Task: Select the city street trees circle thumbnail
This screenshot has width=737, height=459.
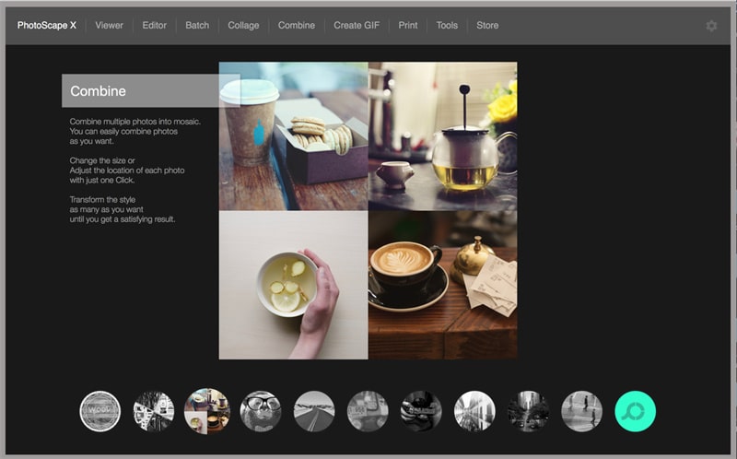Action: point(528,411)
